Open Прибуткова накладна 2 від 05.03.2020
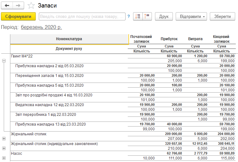Image resolution: width=238 pixels, height=162 pixels. coord(49,66)
